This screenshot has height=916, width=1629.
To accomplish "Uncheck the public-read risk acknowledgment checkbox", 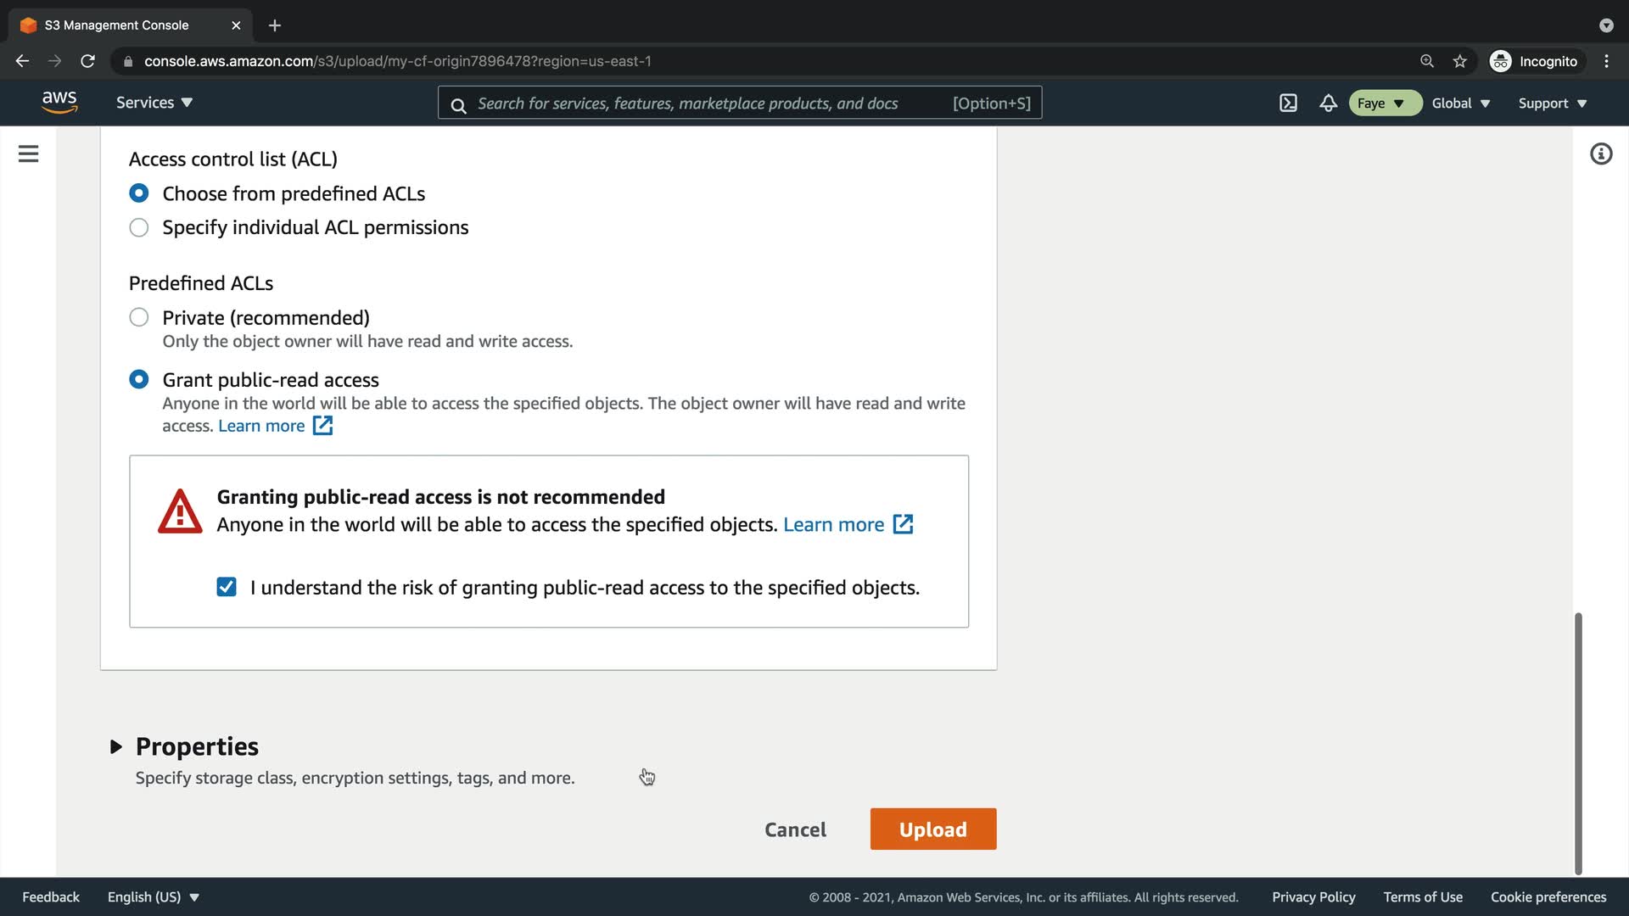I will [227, 587].
